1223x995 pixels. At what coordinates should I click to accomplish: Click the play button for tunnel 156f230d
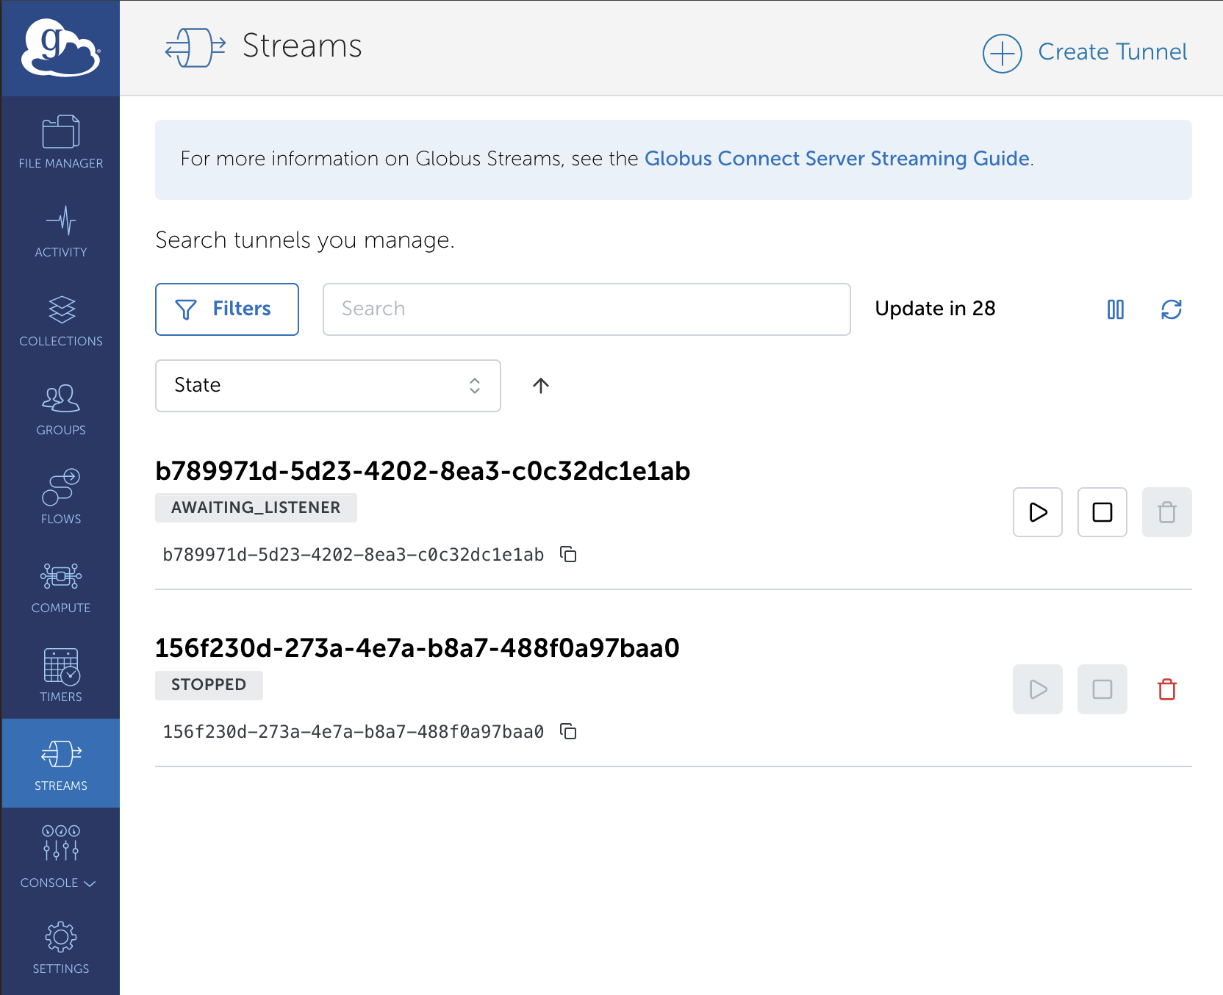(x=1038, y=689)
